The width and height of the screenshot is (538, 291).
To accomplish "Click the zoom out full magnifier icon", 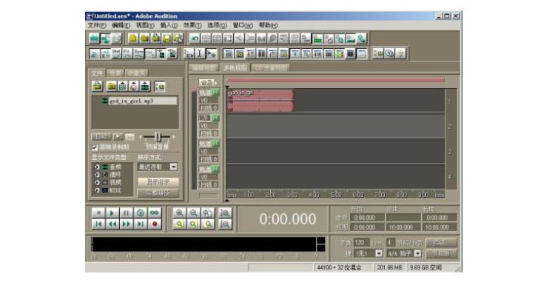I will (208, 213).
